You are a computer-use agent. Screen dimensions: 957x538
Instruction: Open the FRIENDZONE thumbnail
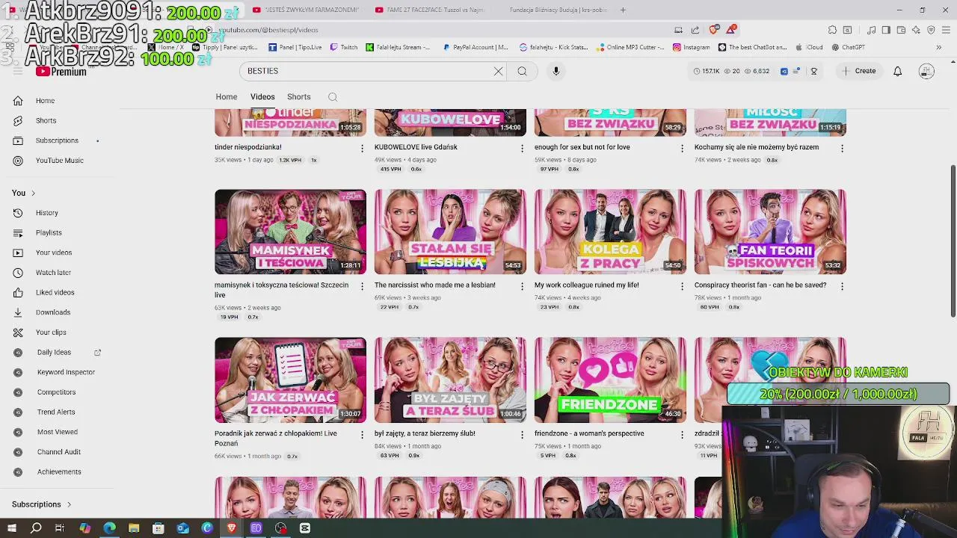pos(610,380)
